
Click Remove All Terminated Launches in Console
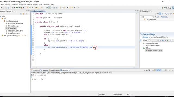[x=149, y=70]
